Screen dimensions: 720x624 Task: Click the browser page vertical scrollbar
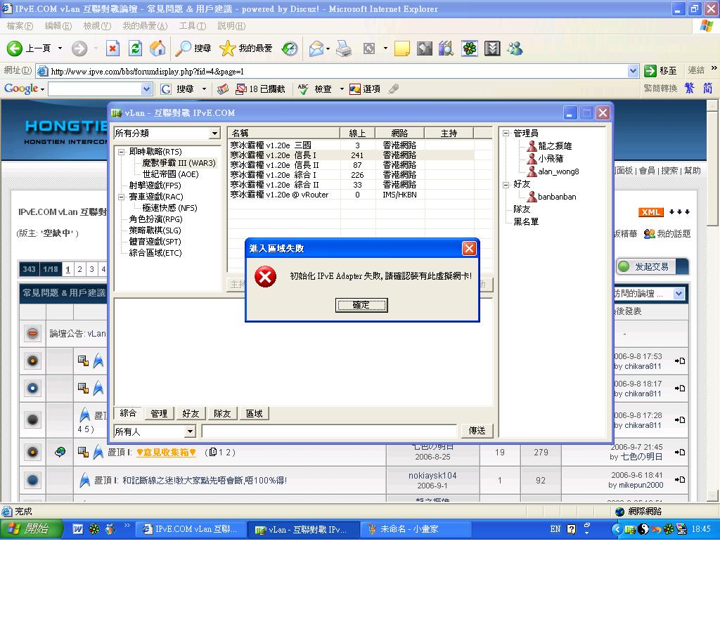712,301
